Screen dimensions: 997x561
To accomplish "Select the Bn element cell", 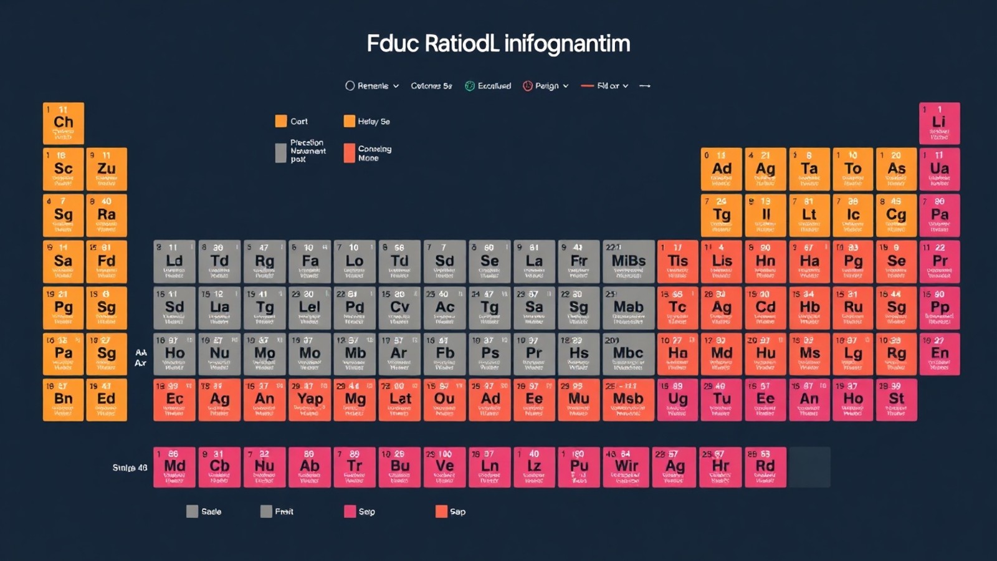I will pos(64,400).
